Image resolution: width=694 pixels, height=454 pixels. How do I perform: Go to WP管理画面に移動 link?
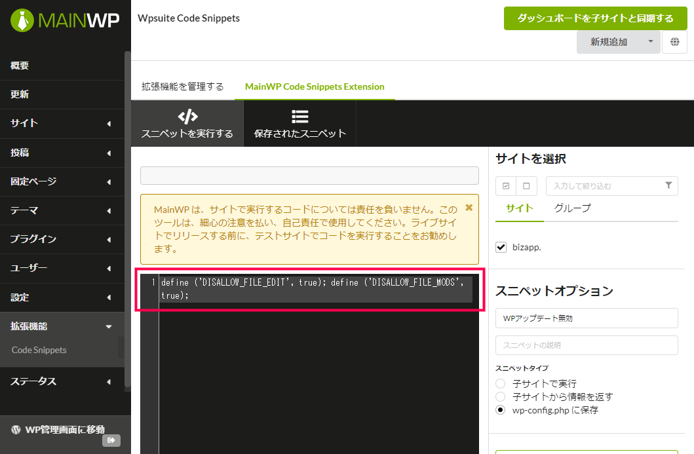[x=65, y=429]
